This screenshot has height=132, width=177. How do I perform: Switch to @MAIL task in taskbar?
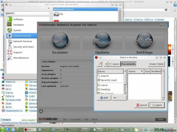pyautogui.click(x=58, y=130)
